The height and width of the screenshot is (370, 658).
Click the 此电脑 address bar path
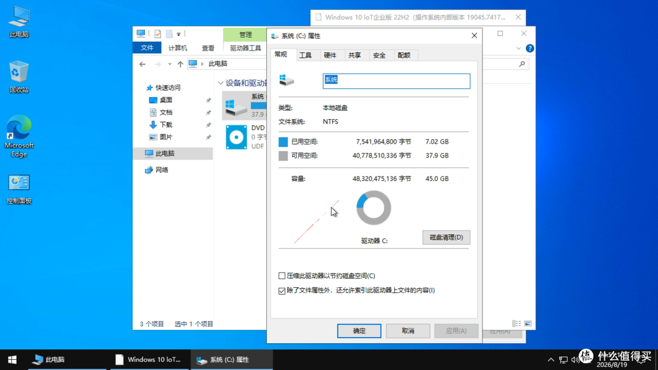pyautogui.click(x=218, y=64)
